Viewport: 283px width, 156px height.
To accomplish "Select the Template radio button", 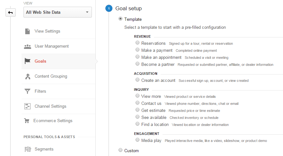I will pyautogui.click(x=120, y=19).
